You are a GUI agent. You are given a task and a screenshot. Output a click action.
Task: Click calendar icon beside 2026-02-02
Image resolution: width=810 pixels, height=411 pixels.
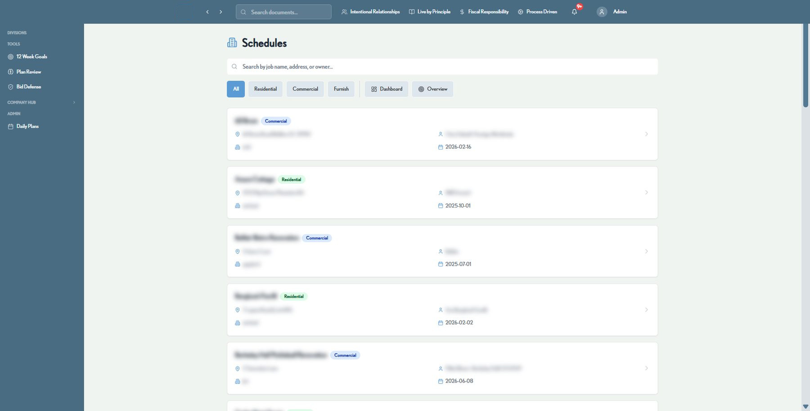click(x=441, y=323)
